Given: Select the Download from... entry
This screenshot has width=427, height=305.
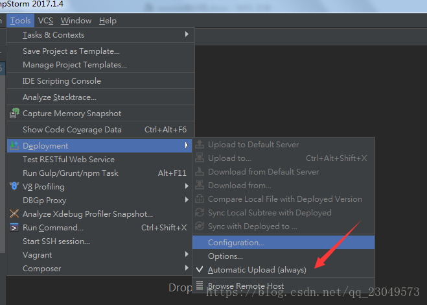Looking at the screenshot, I should coord(284,185).
